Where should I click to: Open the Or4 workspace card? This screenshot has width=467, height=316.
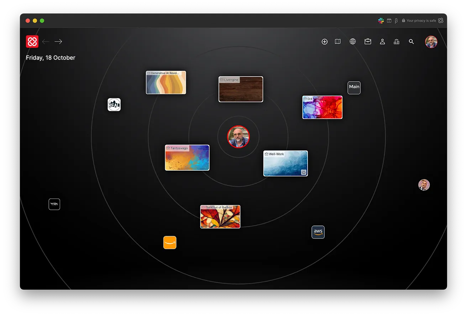click(322, 107)
